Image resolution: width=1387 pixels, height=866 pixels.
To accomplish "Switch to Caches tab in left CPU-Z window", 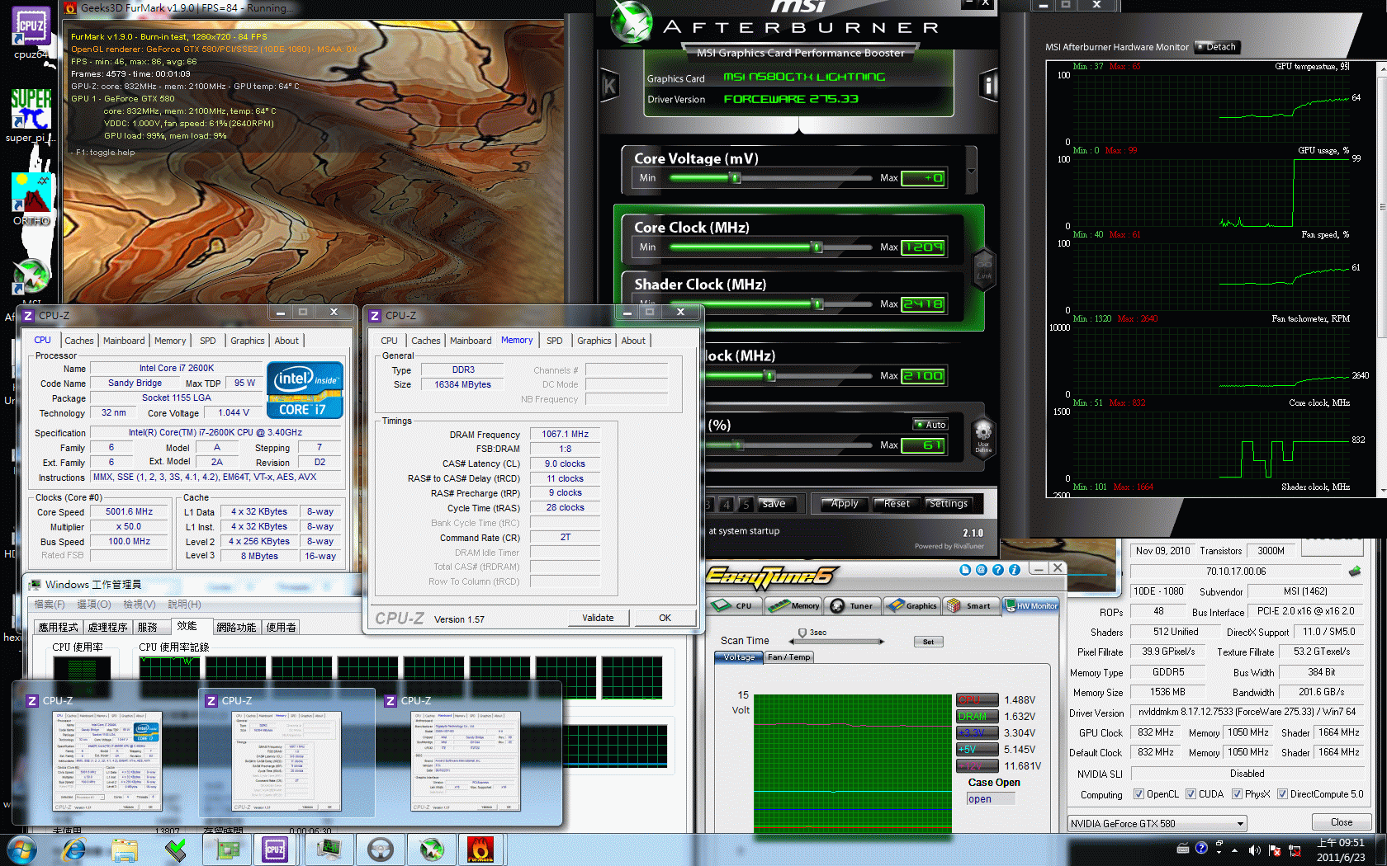I will tap(79, 341).
